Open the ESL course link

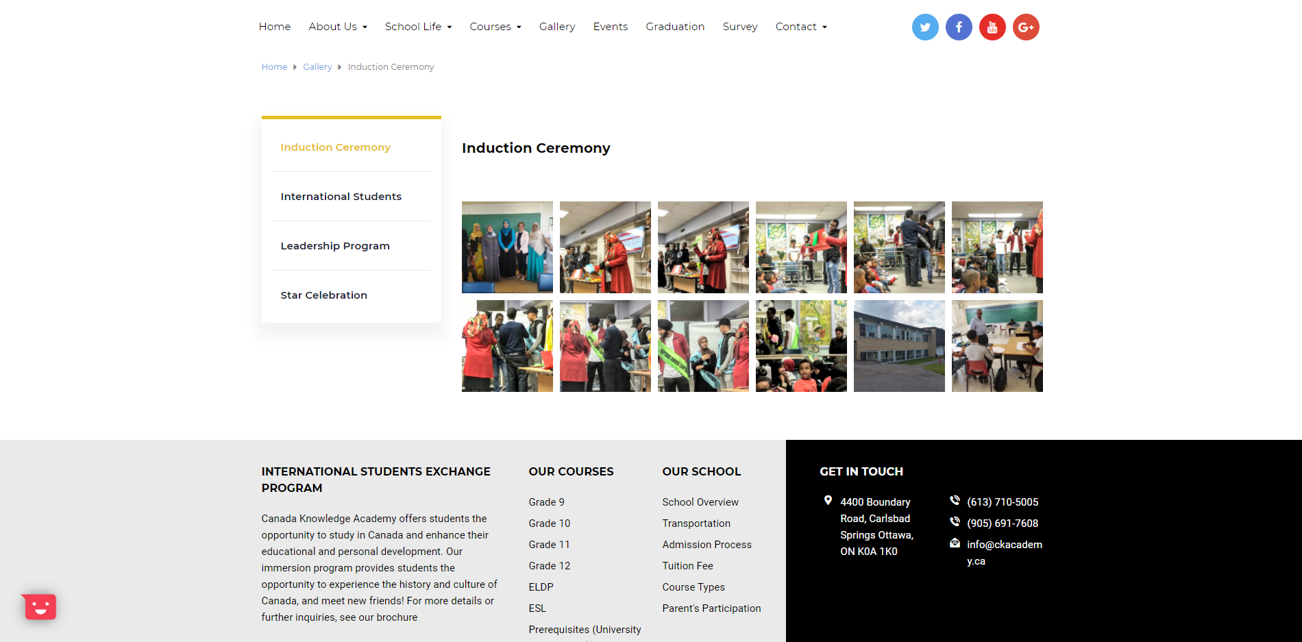click(537, 608)
